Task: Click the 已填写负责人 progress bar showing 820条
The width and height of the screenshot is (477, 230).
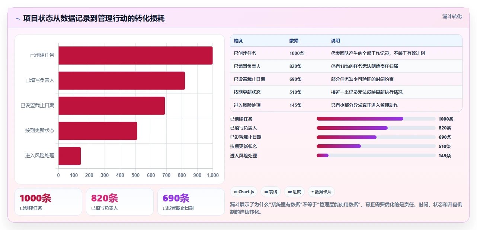Action: pos(376,128)
